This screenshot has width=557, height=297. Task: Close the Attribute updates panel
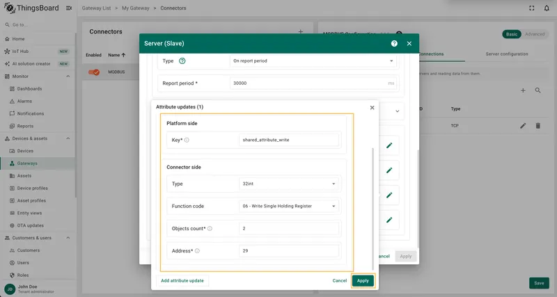[372, 108]
